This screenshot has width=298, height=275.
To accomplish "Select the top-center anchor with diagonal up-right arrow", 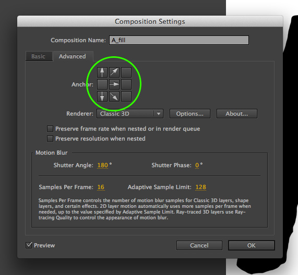I will point(114,72).
